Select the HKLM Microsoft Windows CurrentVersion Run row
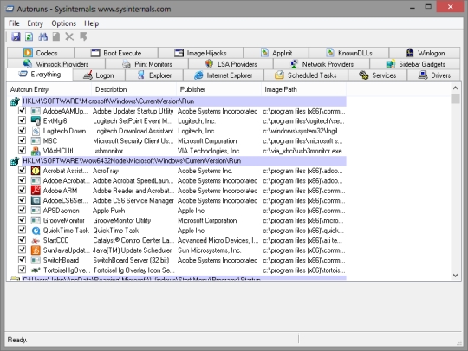Viewport: 468px width, 351px height. pos(184,101)
